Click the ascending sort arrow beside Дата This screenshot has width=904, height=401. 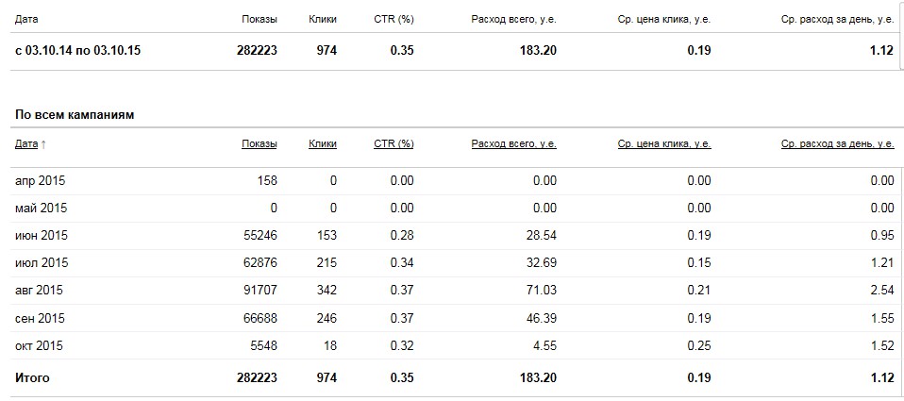(x=43, y=143)
